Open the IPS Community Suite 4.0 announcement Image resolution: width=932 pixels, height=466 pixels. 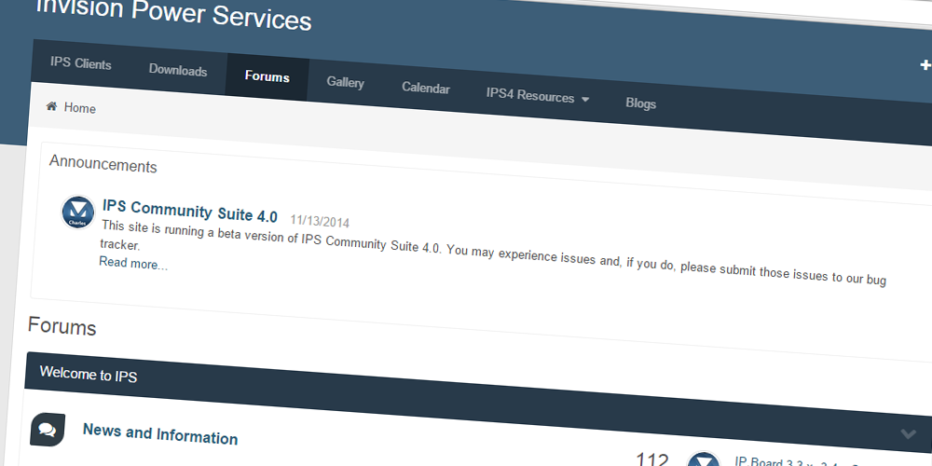(189, 210)
